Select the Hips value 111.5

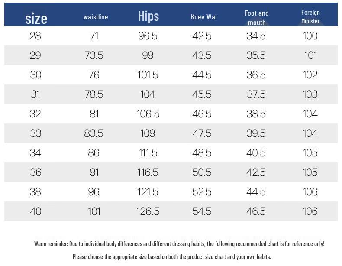click(x=148, y=153)
